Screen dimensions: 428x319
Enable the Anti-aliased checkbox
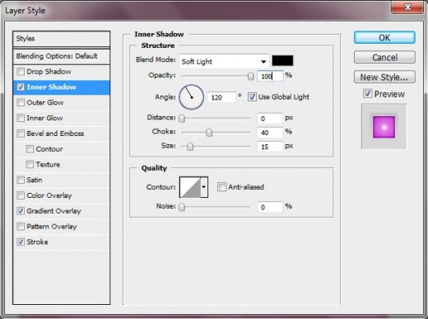[221, 187]
